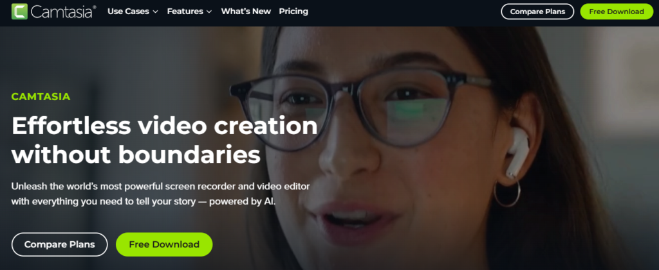The width and height of the screenshot is (659, 270).
Task: Click the Unleash the world's most powerful paragraph
Action: [160, 194]
